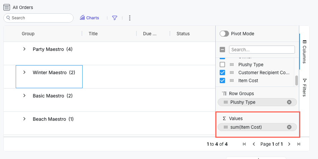Click the All Orders list icon

click(6, 7)
